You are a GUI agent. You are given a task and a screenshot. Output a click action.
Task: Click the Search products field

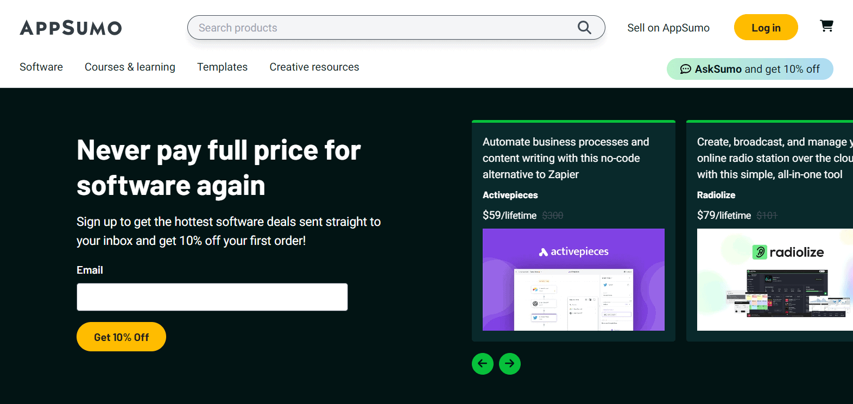(x=380, y=28)
